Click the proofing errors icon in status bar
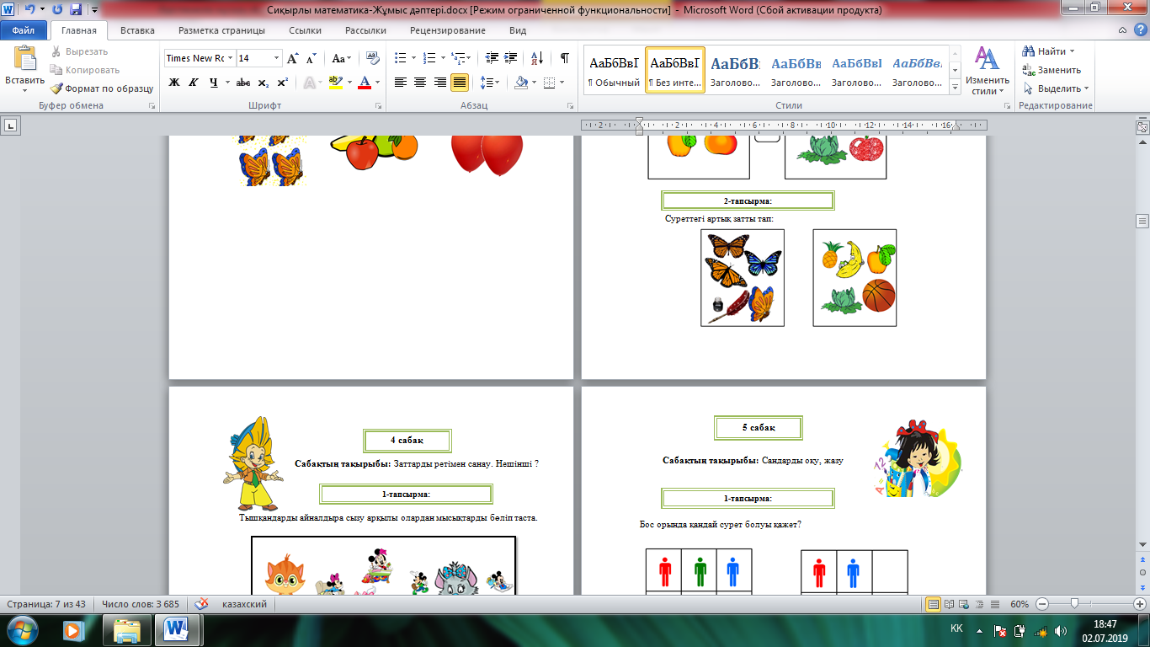This screenshot has height=647, width=1150. [x=202, y=604]
